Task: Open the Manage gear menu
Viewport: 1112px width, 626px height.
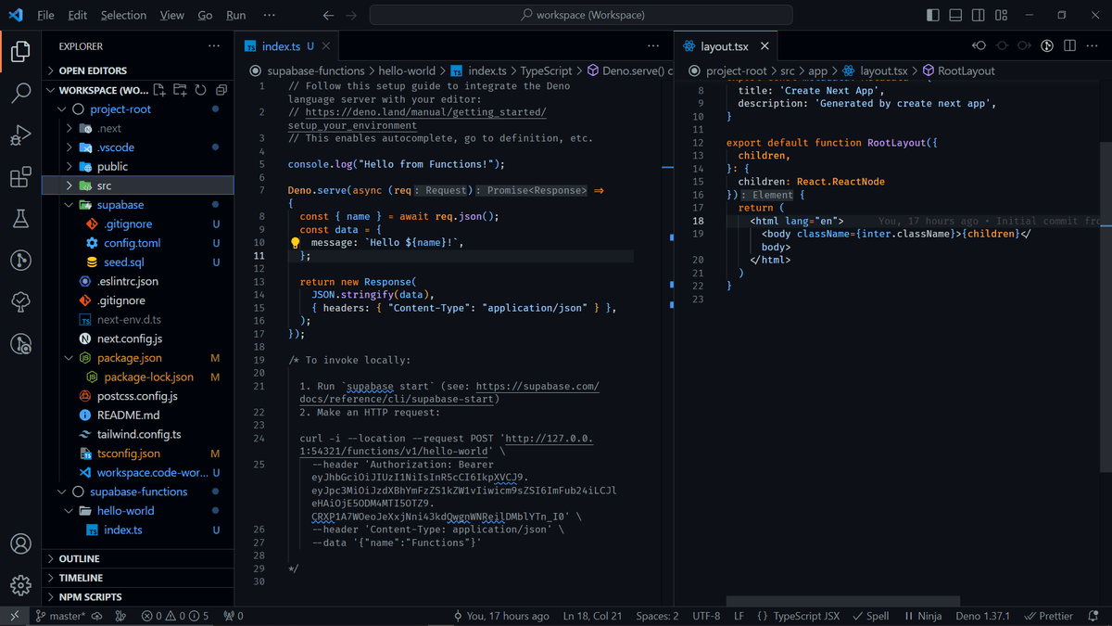Action: 20,585
